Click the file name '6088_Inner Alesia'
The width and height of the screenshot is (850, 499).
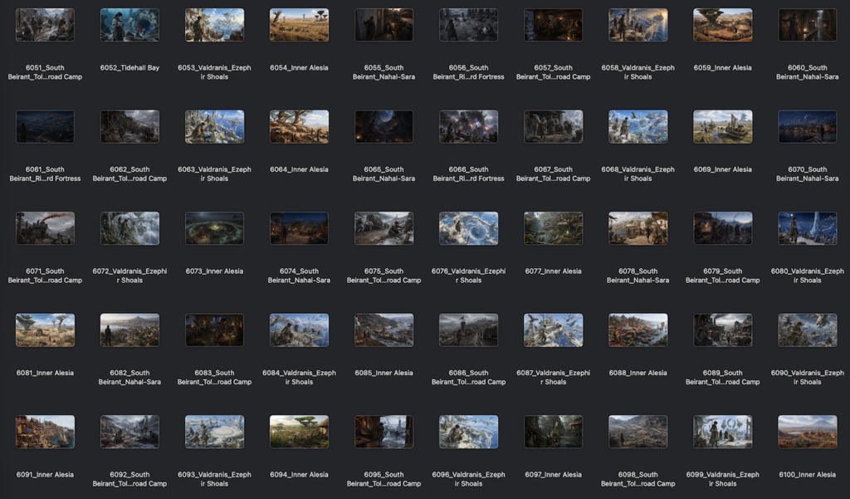point(638,373)
